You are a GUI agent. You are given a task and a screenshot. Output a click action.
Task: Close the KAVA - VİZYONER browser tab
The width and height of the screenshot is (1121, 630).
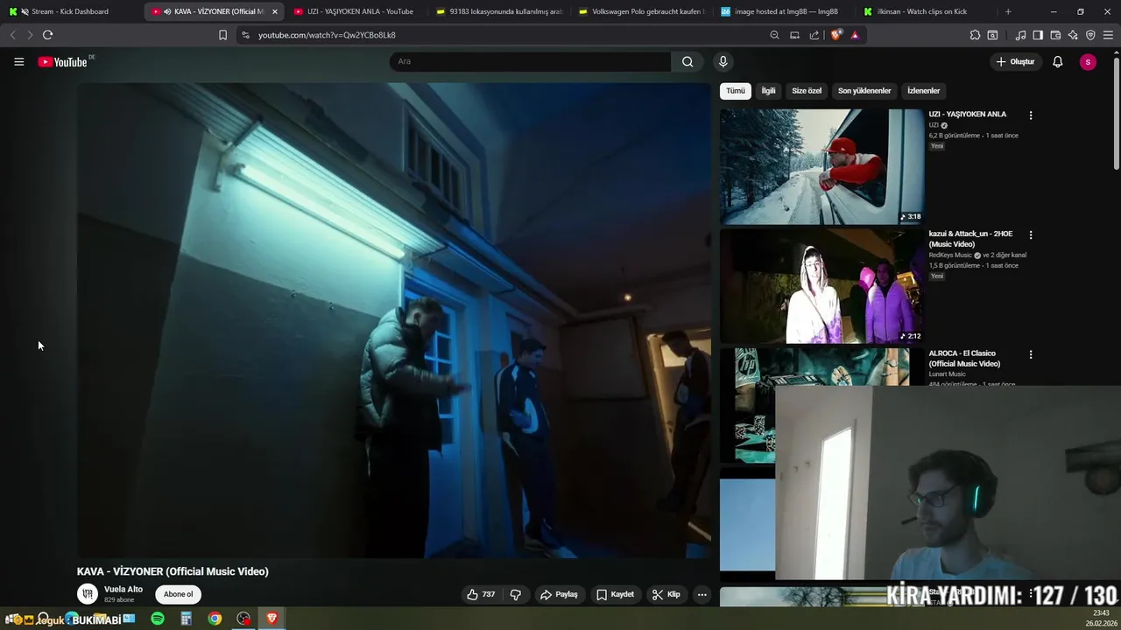click(x=274, y=11)
